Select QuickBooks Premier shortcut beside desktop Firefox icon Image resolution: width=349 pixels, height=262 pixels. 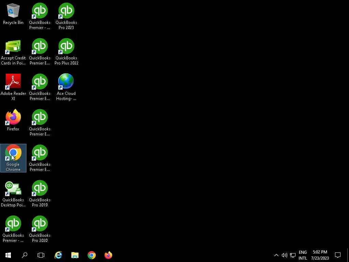(40, 122)
